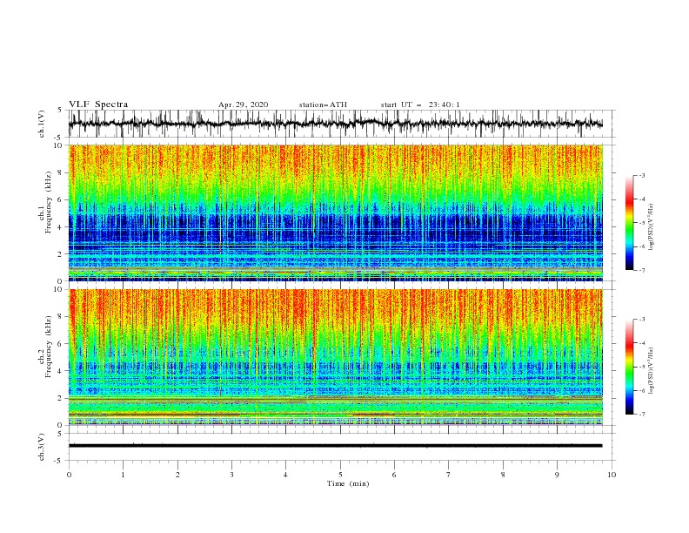Click the "-3" tick on ch.2 color bar

click(x=642, y=320)
